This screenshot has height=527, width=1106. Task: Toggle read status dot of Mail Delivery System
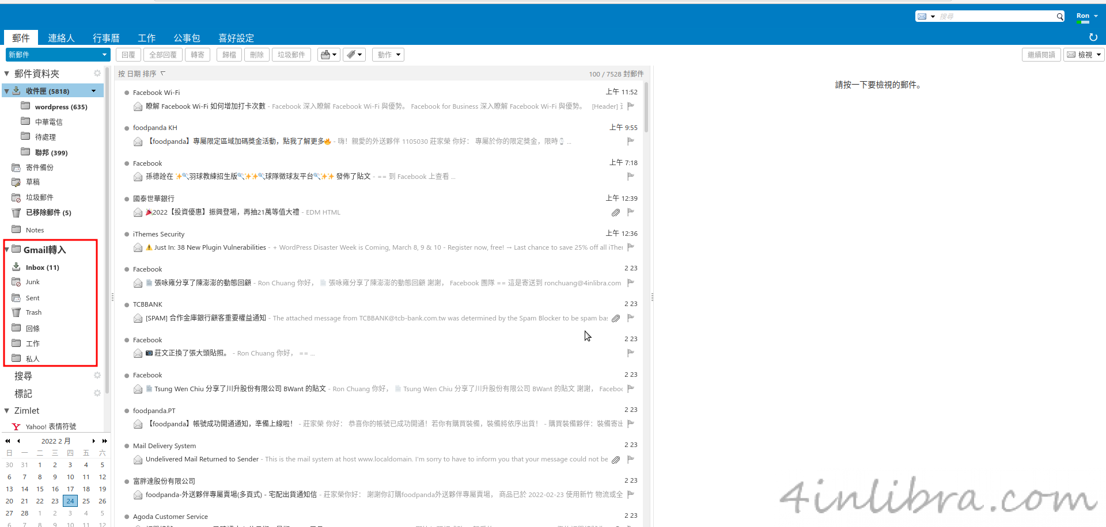[127, 446]
